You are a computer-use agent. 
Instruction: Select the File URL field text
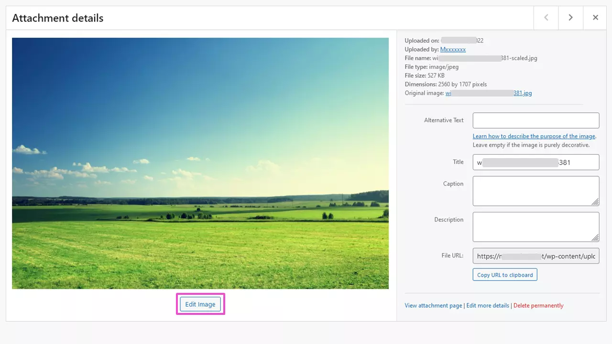(535, 256)
